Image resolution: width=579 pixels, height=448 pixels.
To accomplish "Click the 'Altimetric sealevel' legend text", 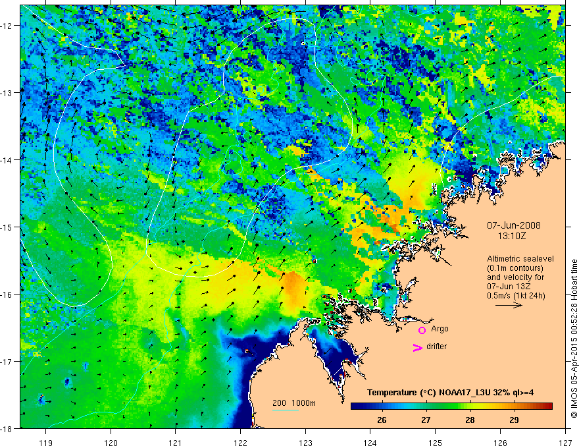I will pyautogui.click(x=520, y=259).
